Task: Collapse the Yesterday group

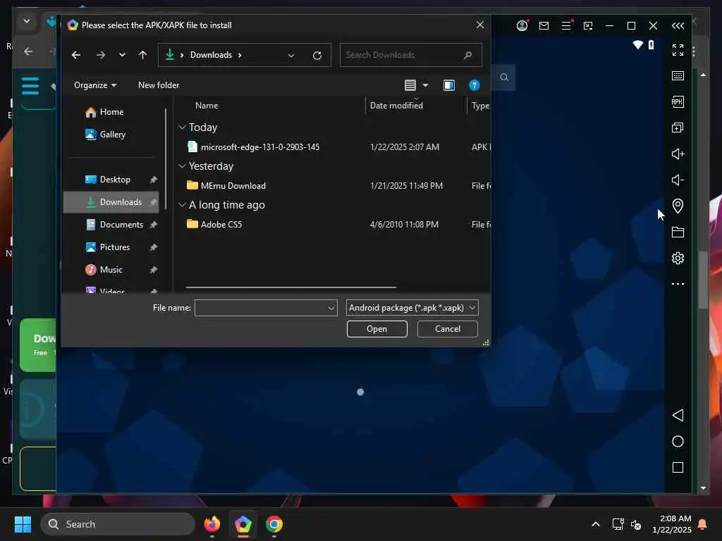Action: click(182, 166)
